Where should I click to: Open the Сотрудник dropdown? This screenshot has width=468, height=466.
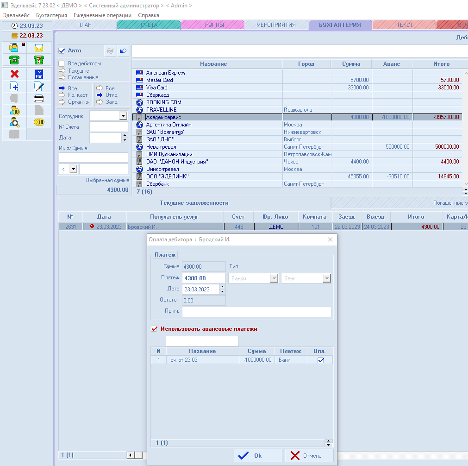coord(123,116)
